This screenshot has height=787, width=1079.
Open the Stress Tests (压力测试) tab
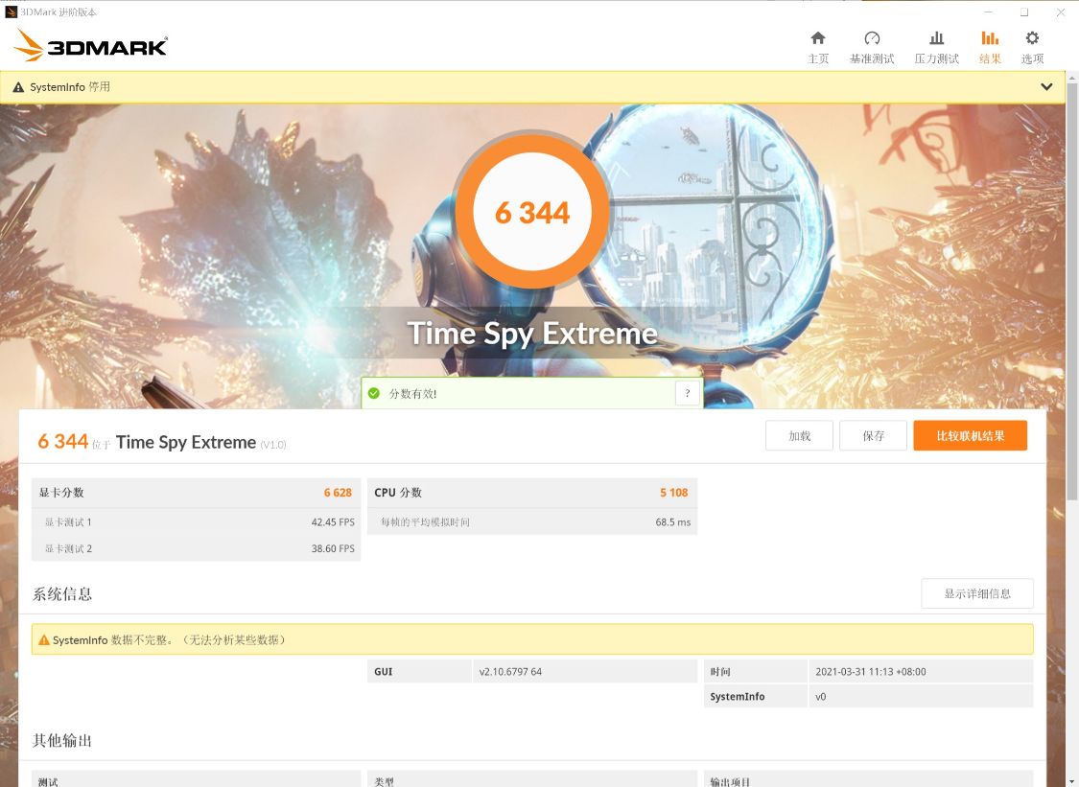936,48
